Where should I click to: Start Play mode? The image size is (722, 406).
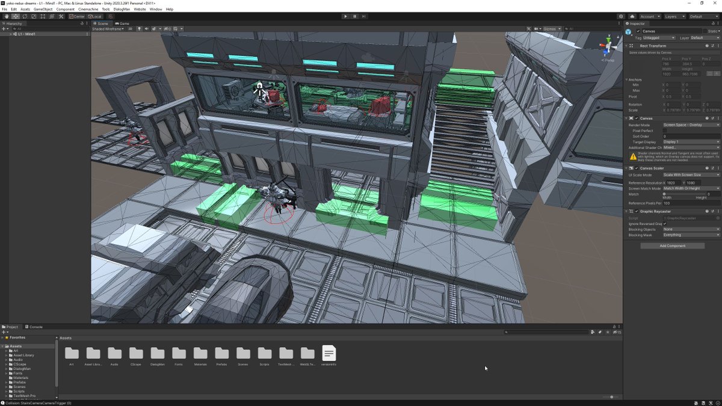[x=345, y=16]
